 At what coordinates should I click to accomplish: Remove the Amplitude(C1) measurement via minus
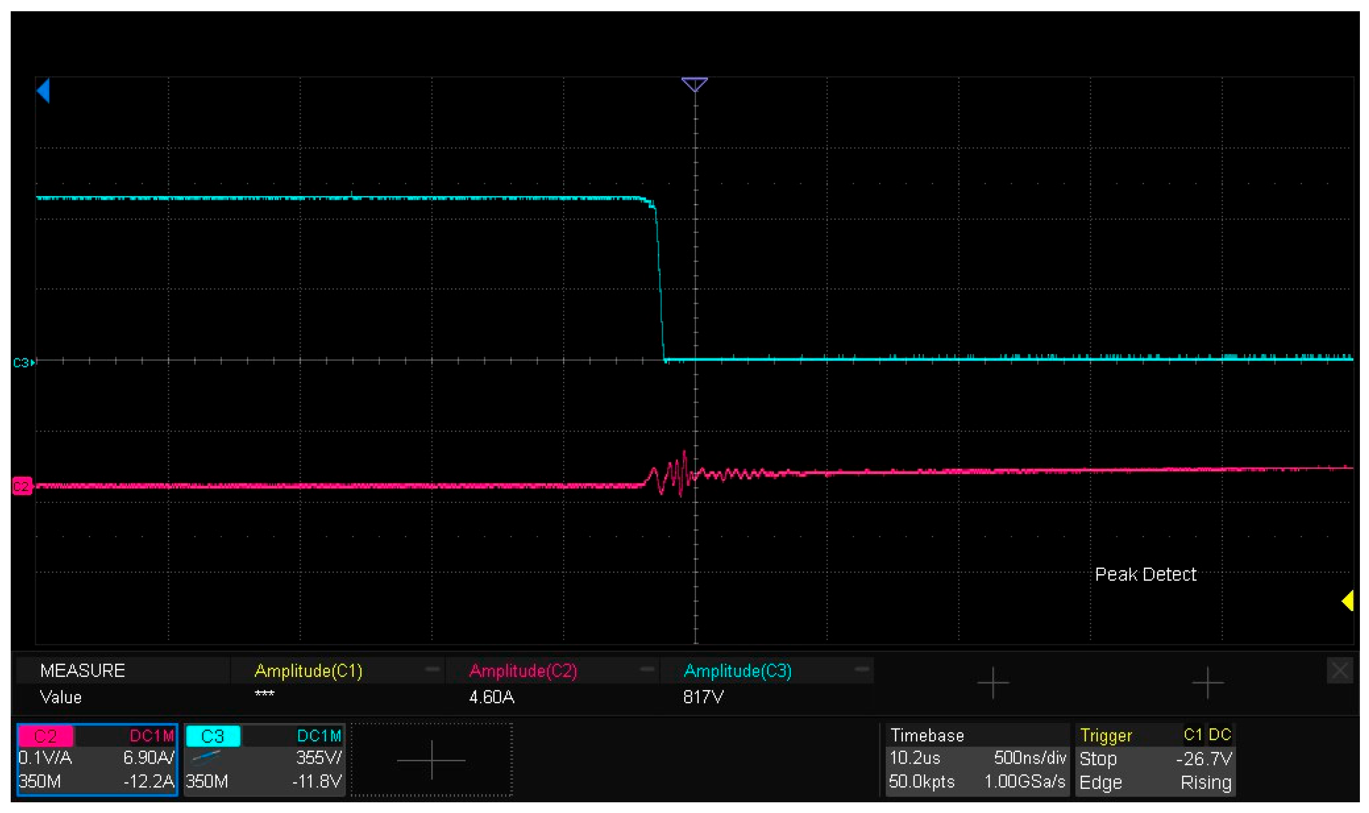coord(432,669)
